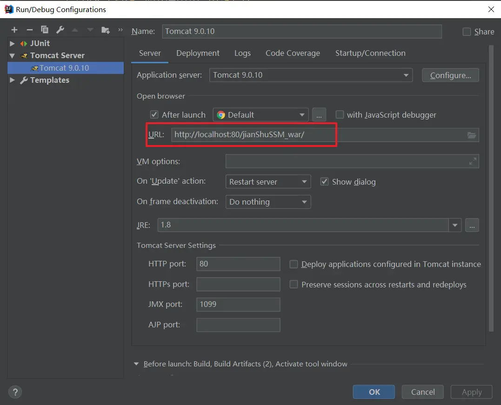501x405 pixels.
Task: Click the Move Up arrow icon
Action: tap(75, 30)
